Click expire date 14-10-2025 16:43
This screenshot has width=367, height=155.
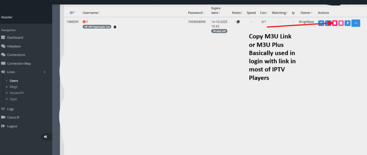point(219,24)
